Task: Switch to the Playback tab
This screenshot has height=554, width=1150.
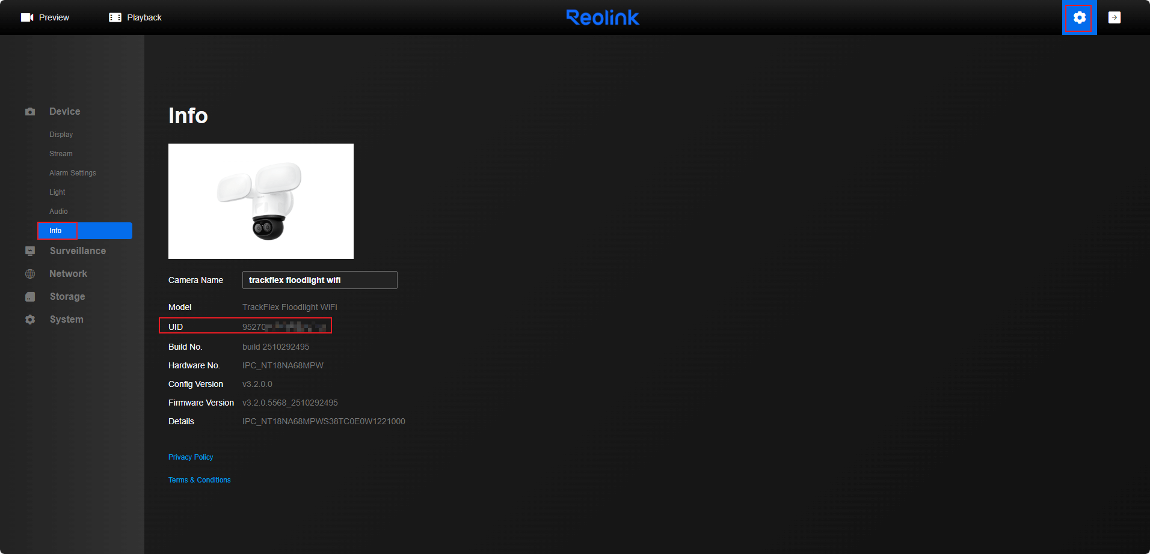Action: (x=135, y=17)
